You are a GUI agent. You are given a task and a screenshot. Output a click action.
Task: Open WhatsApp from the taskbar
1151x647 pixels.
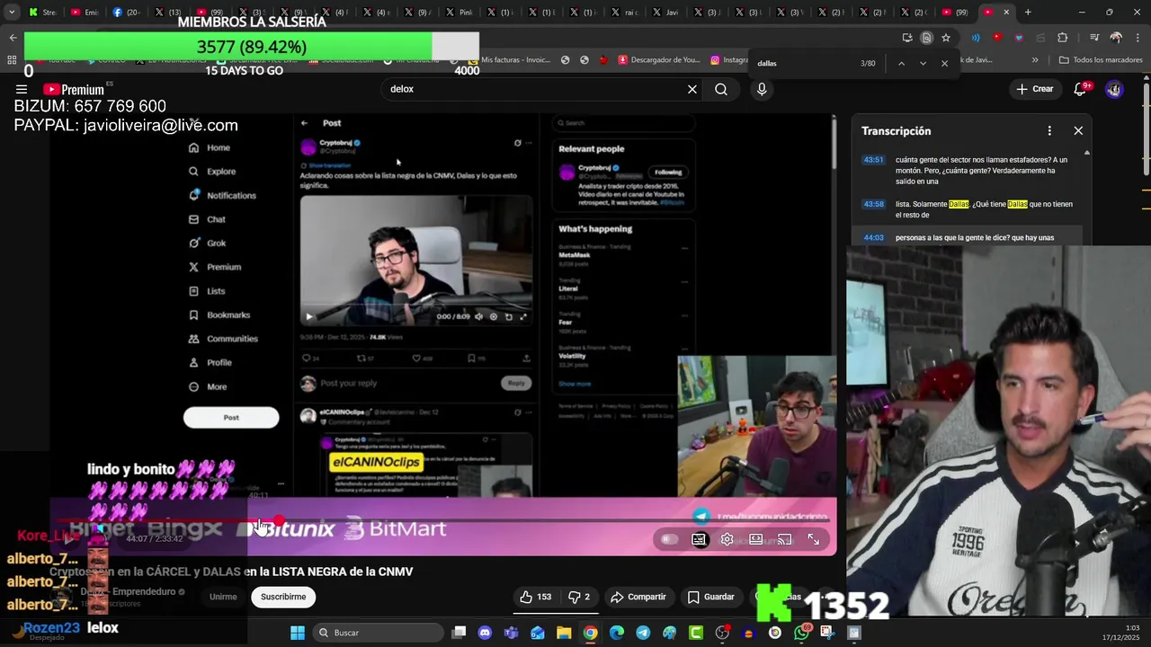pos(801,633)
